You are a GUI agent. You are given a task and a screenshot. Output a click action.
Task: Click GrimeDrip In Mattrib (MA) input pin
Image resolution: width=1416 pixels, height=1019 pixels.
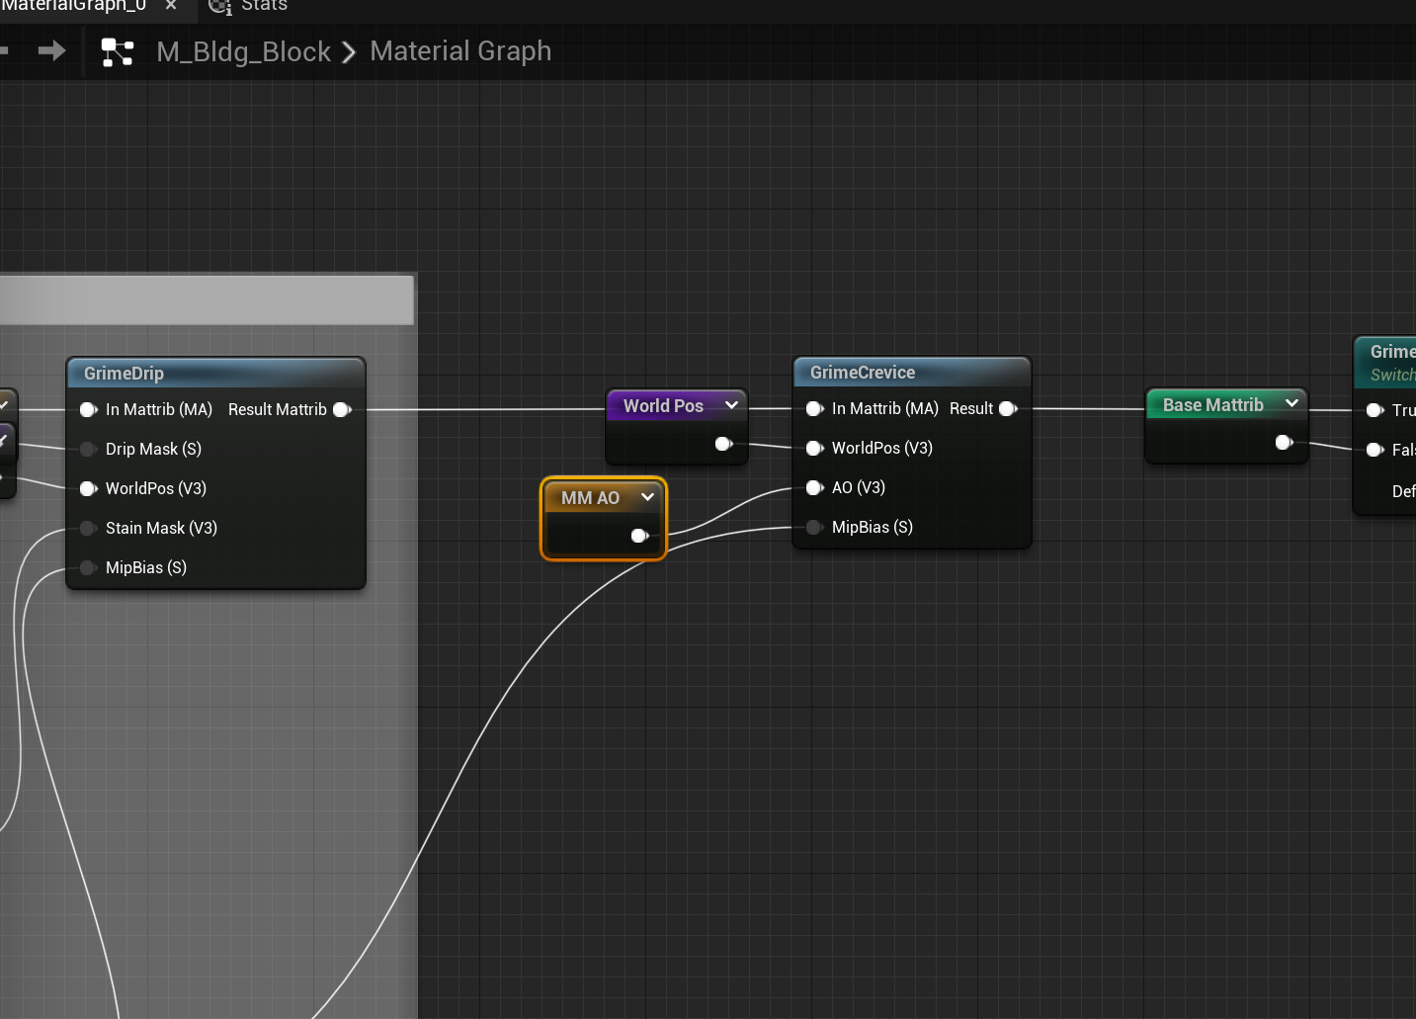click(x=88, y=409)
